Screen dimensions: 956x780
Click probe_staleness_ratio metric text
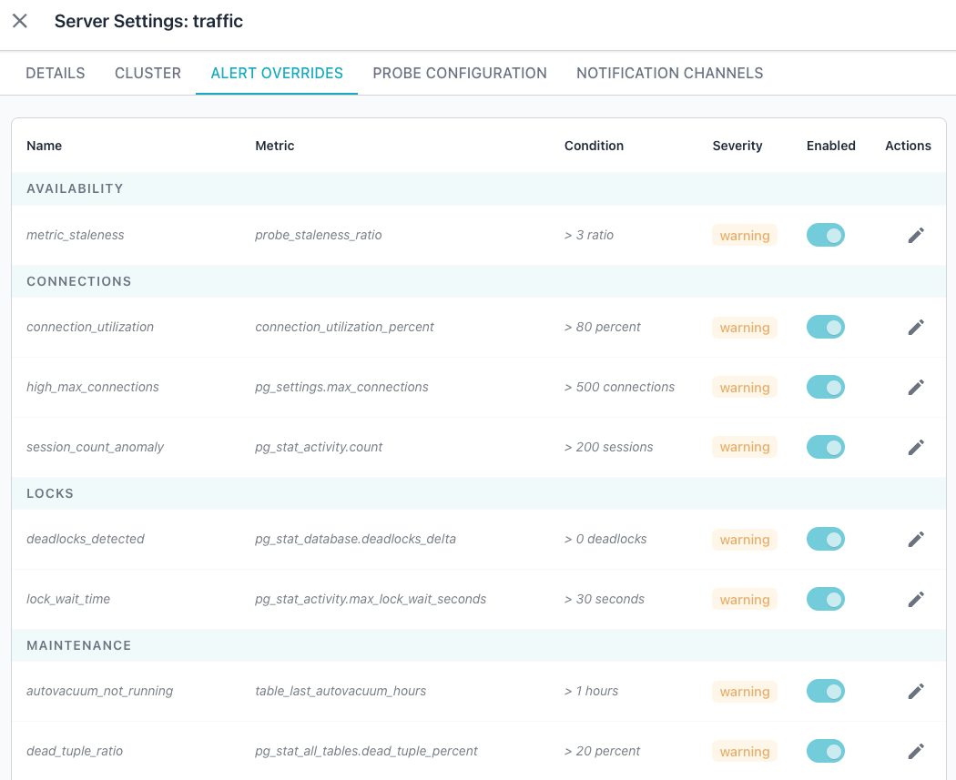pos(319,235)
